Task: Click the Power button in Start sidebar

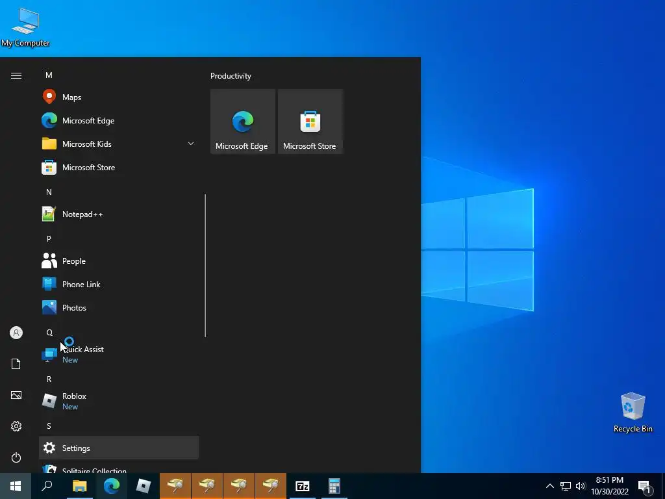Action: [x=16, y=457]
